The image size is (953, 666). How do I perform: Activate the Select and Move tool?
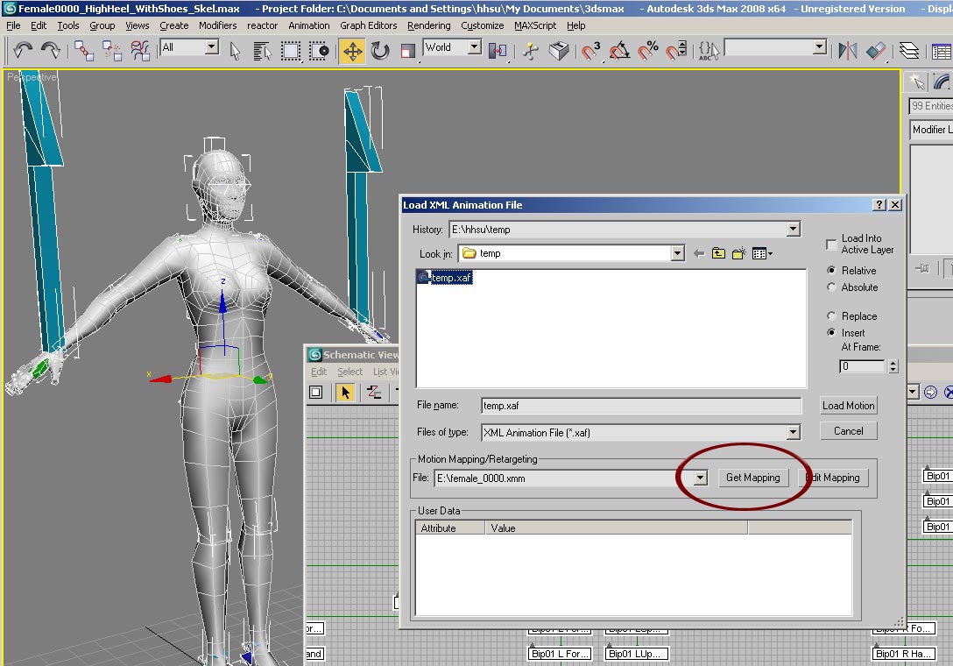(x=352, y=50)
